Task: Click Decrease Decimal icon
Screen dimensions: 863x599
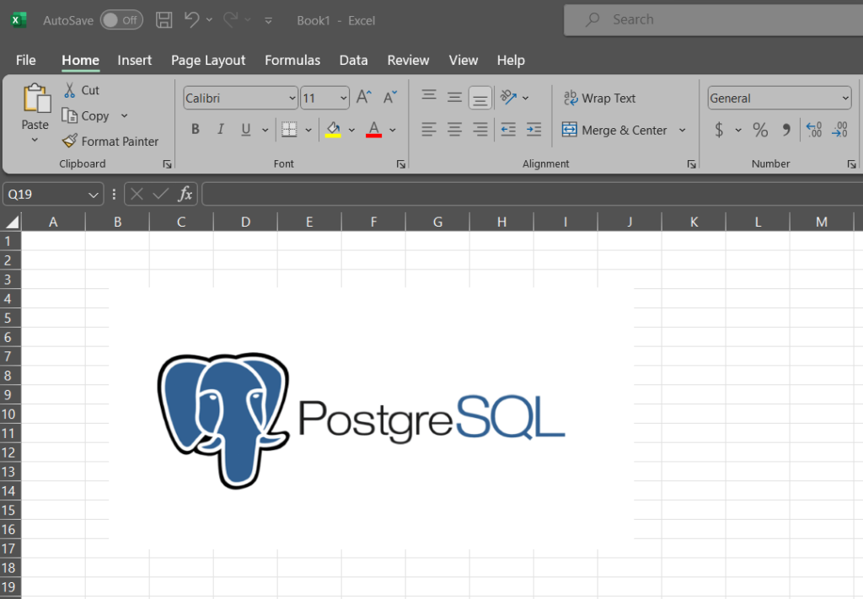Action: coord(839,130)
